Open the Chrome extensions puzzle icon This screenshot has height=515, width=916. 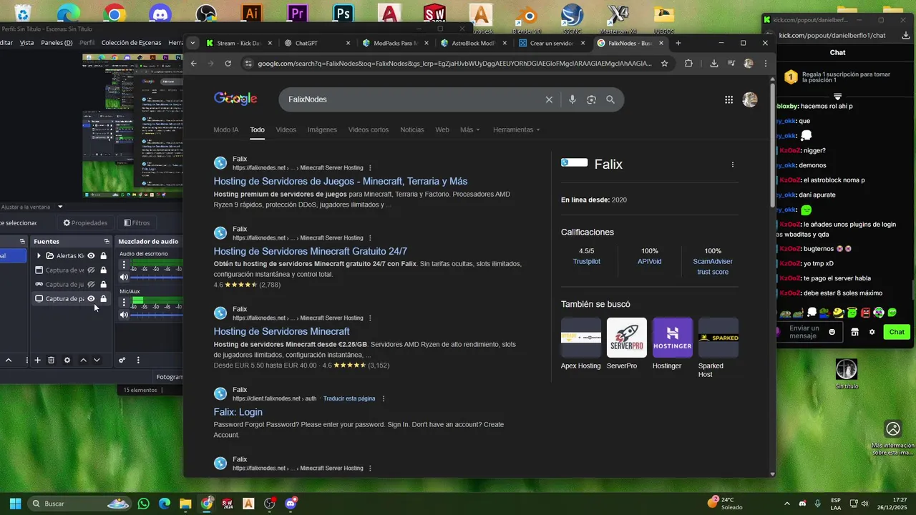(x=688, y=64)
